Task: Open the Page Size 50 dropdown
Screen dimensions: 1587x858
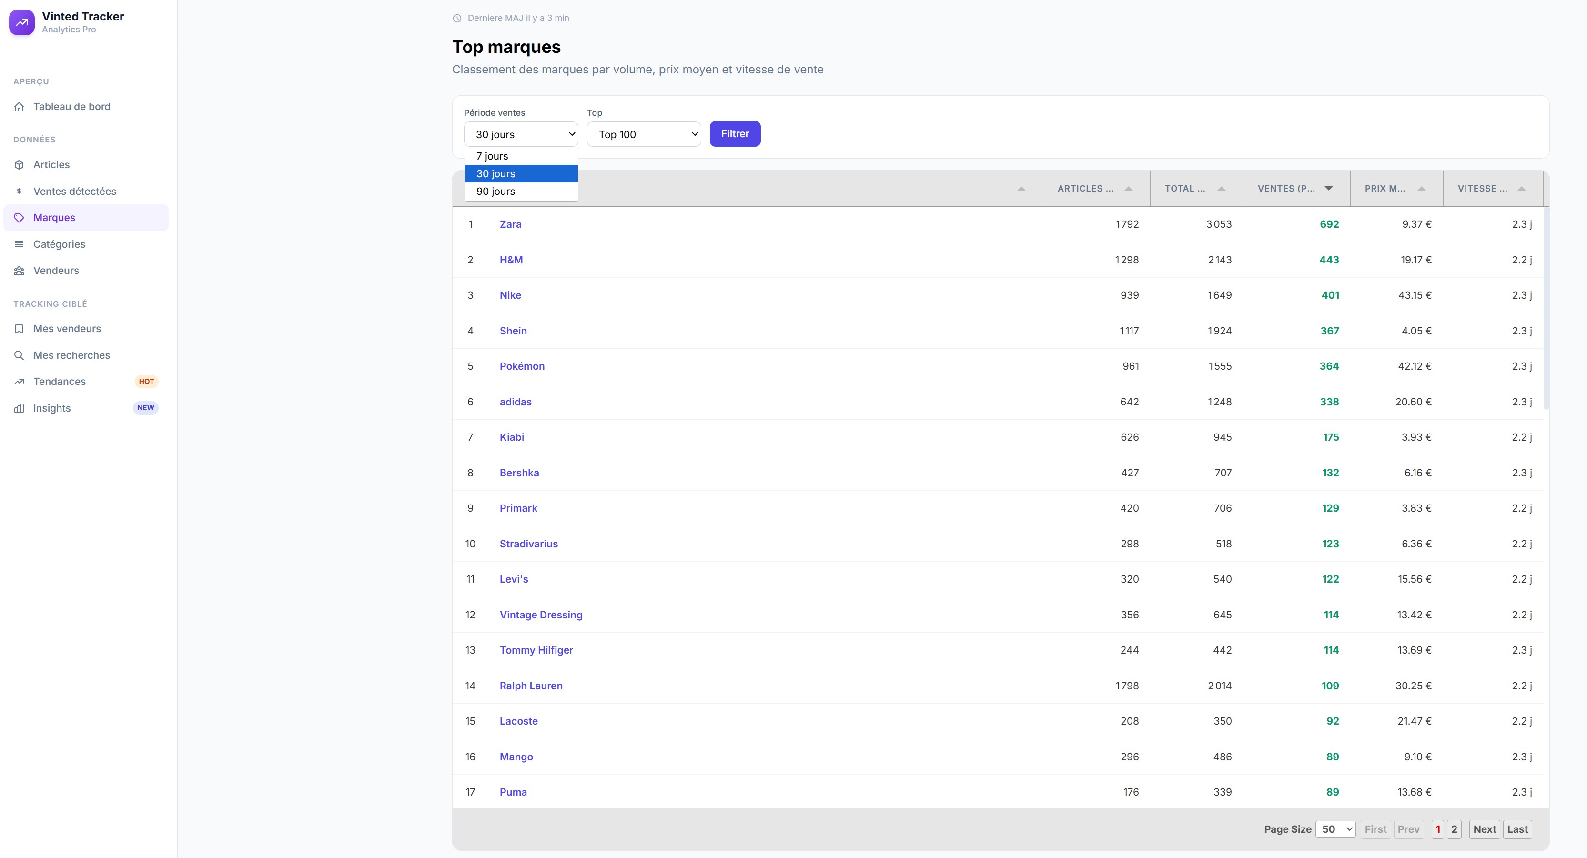Action: coord(1335,830)
